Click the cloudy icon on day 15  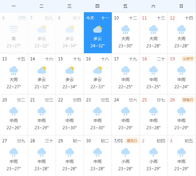[x=70, y=70]
